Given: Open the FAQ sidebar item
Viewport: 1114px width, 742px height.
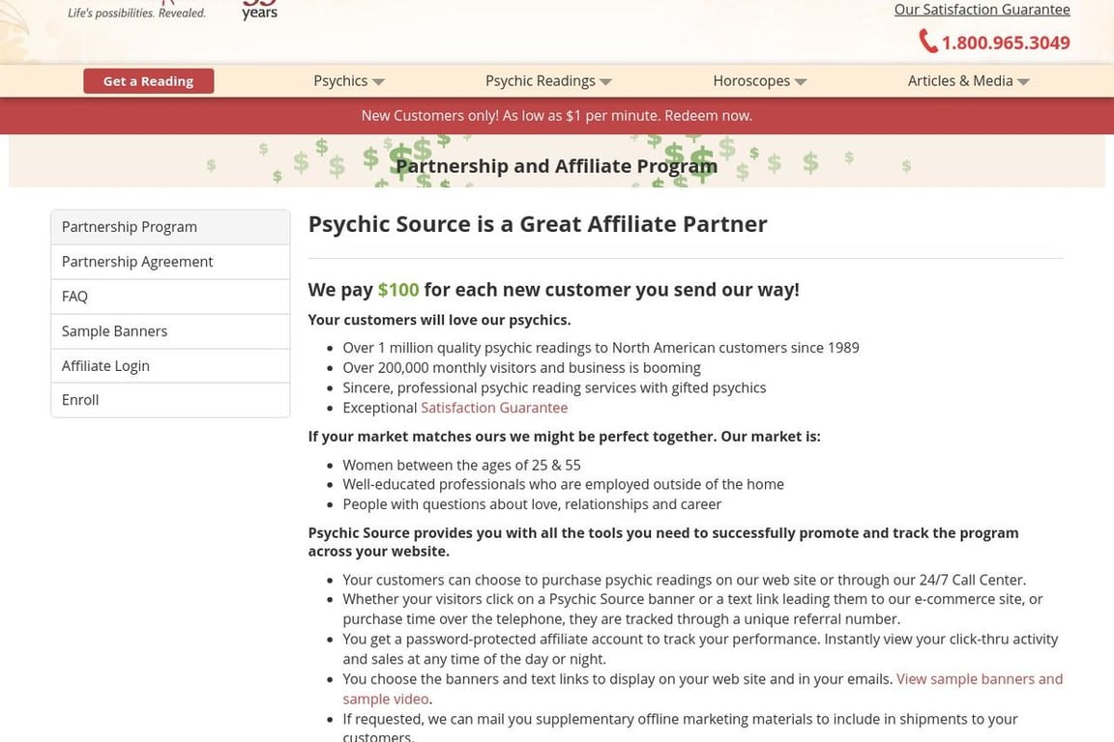Looking at the screenshot, I should tap(170, 297).
